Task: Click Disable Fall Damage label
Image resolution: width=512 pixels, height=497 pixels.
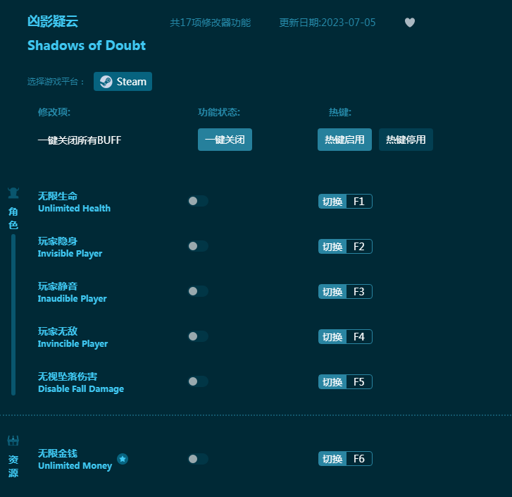Action: coord(81,389)
